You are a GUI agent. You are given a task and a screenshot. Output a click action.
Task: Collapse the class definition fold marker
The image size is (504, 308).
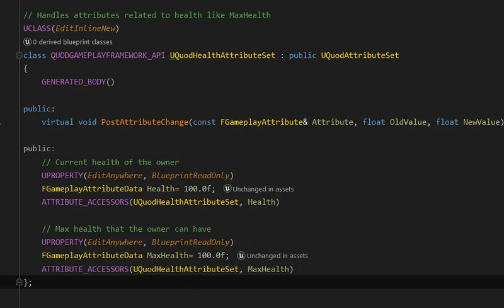pyautogui.click(x=19, y=55)
